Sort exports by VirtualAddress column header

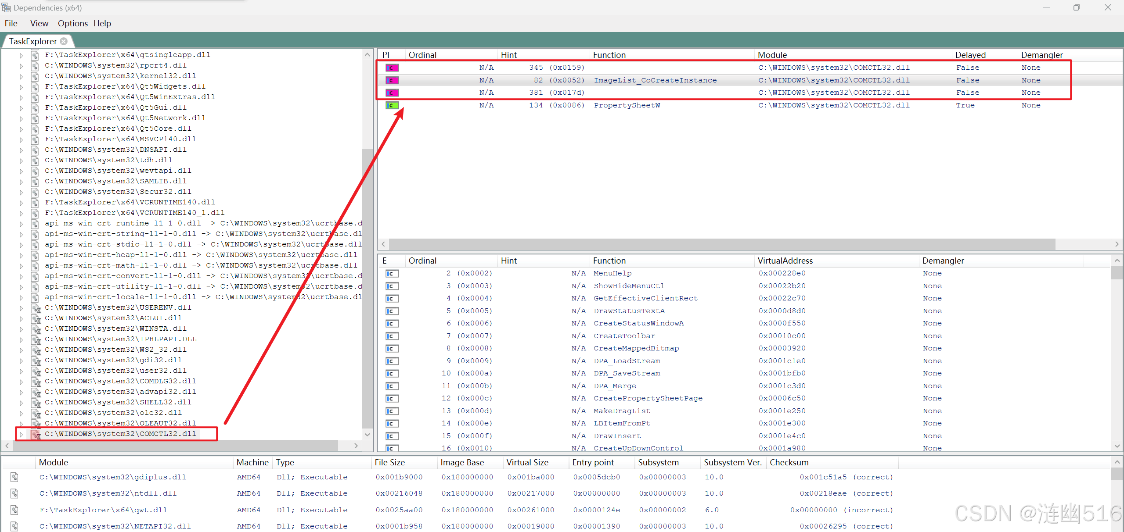(x=785, y=261)
